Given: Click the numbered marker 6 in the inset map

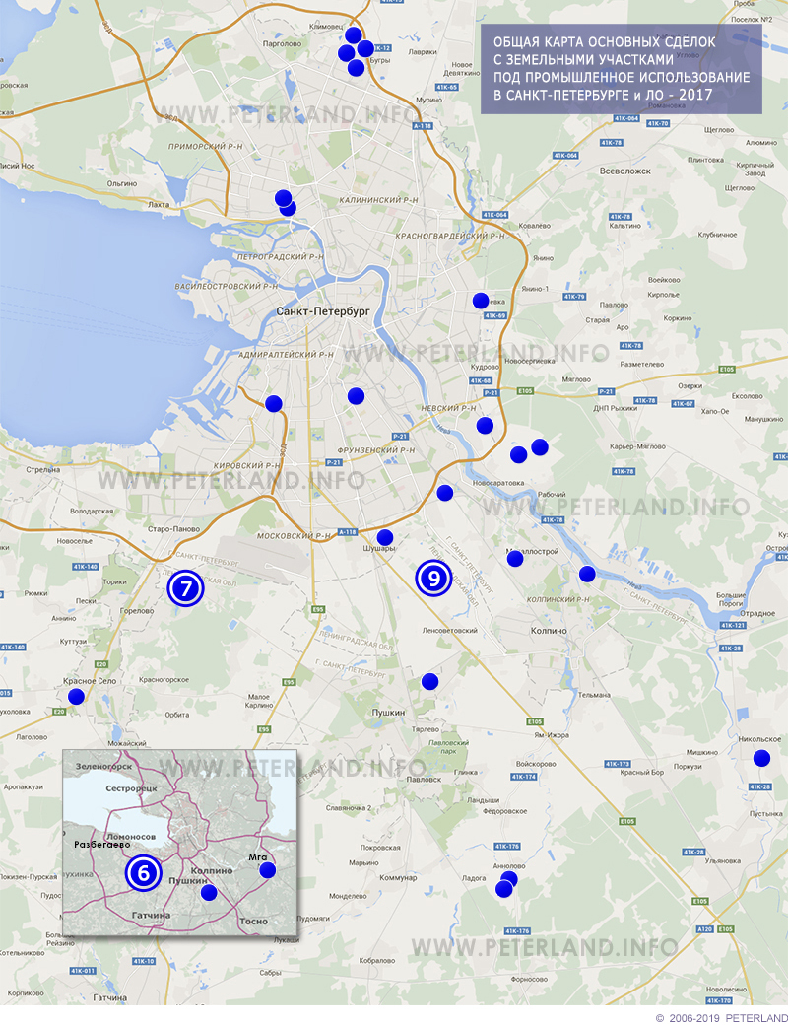Looking at the screenshot, I should click(x=143, y=872).
